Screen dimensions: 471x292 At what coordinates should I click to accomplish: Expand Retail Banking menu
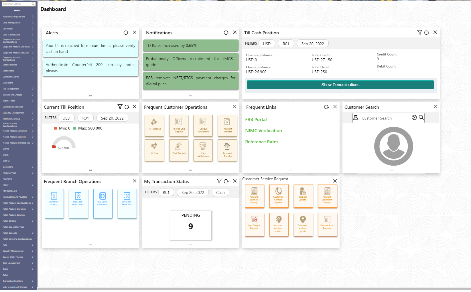[x=33, y=221]
